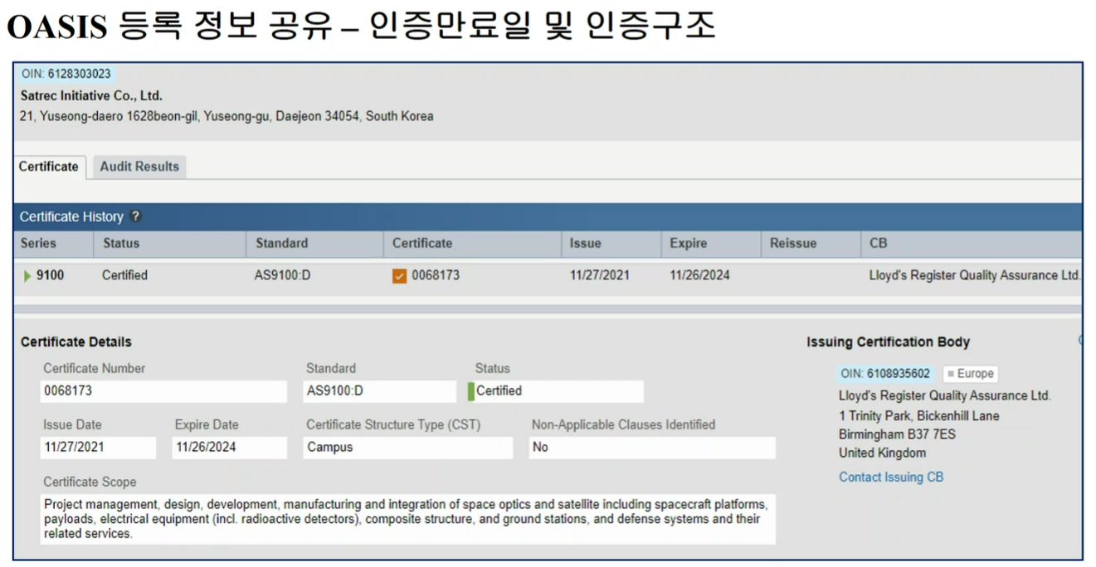This screenshot has width=1096, height=567.
Task: Sort by the Expire column header
Action: [688, 244]
